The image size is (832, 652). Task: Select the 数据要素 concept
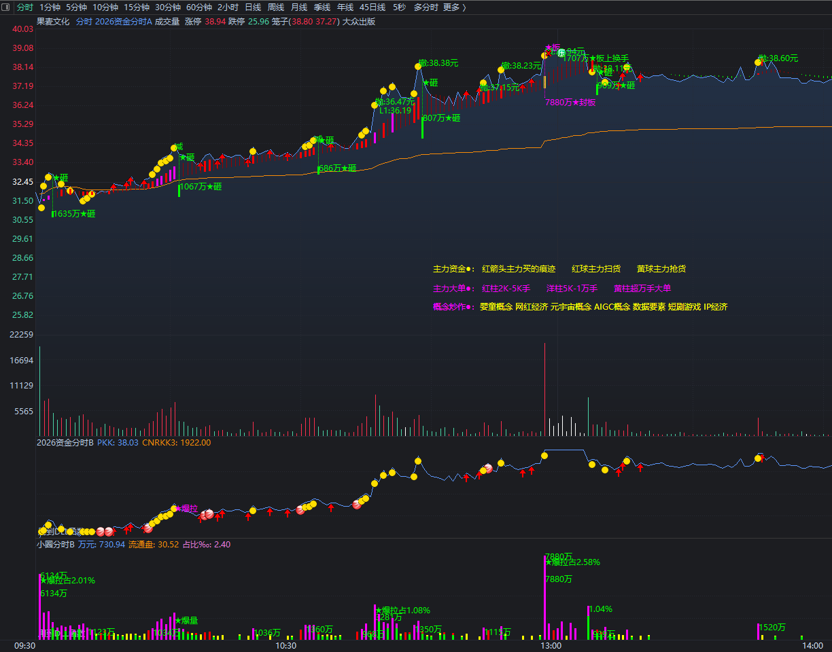[x=649, y=307]
